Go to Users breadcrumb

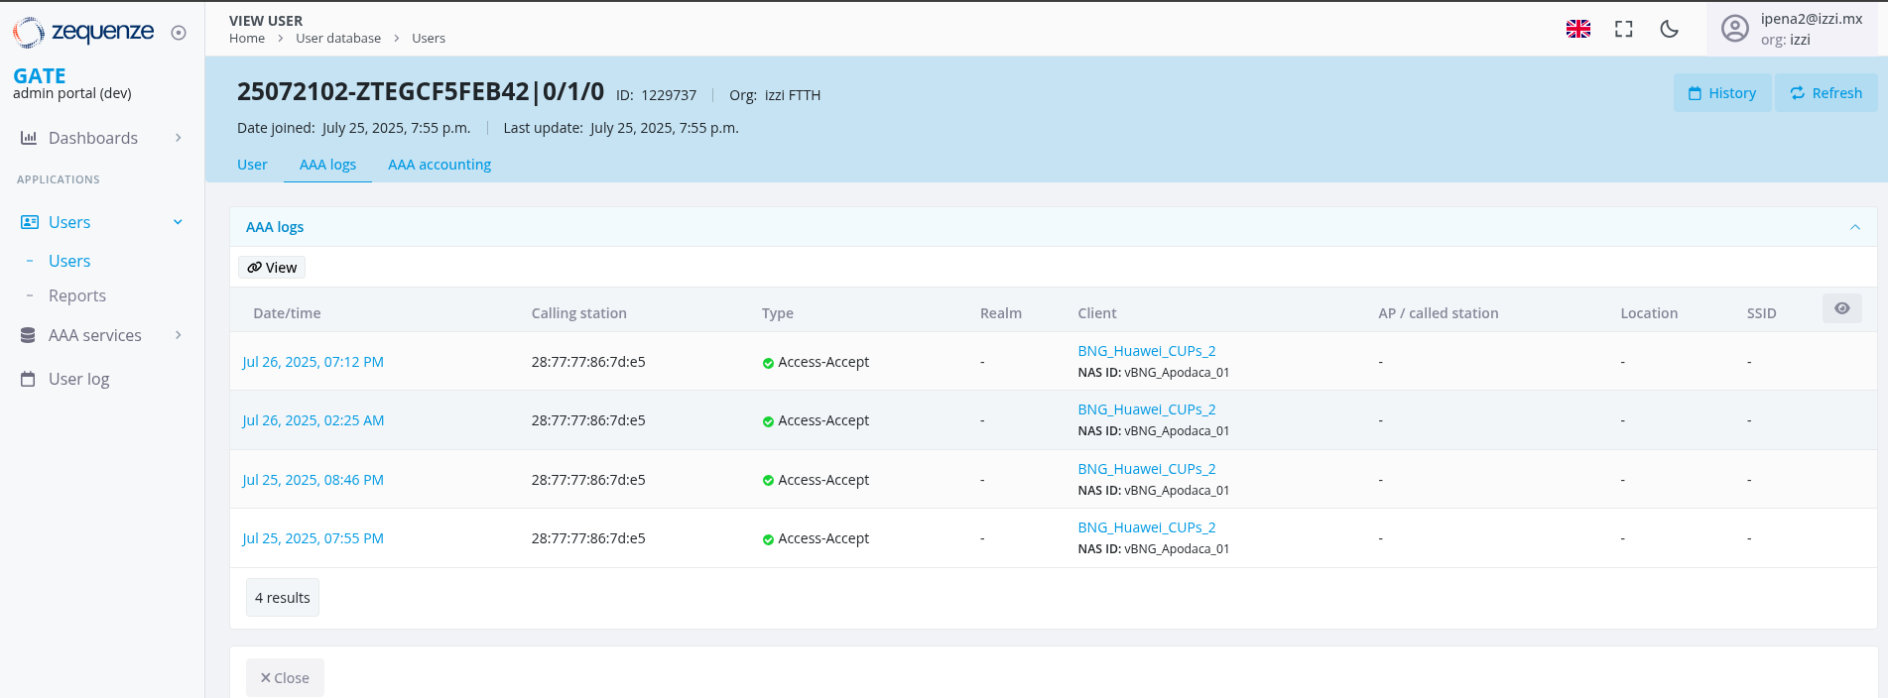429,39
